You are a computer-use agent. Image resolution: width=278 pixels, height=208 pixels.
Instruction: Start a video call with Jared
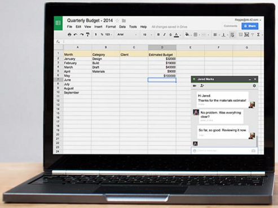coord(195,86)
